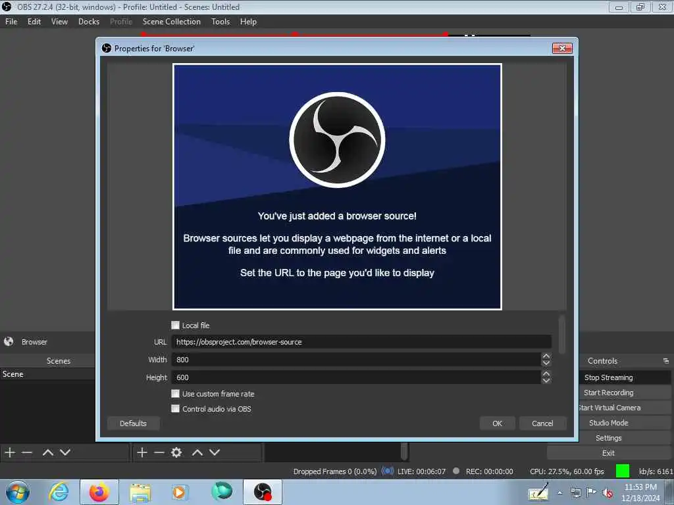Click the green connection quality indicator
The image size is (674, 505).
coord(623,471)
